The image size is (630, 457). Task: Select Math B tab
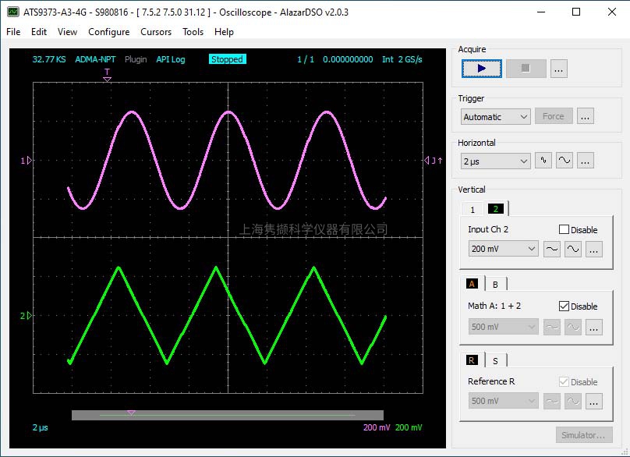click(x=495, y=285)
